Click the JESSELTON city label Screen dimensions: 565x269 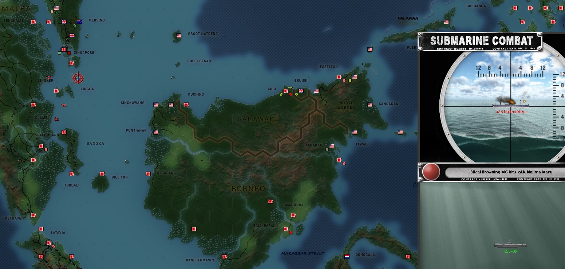328,67
